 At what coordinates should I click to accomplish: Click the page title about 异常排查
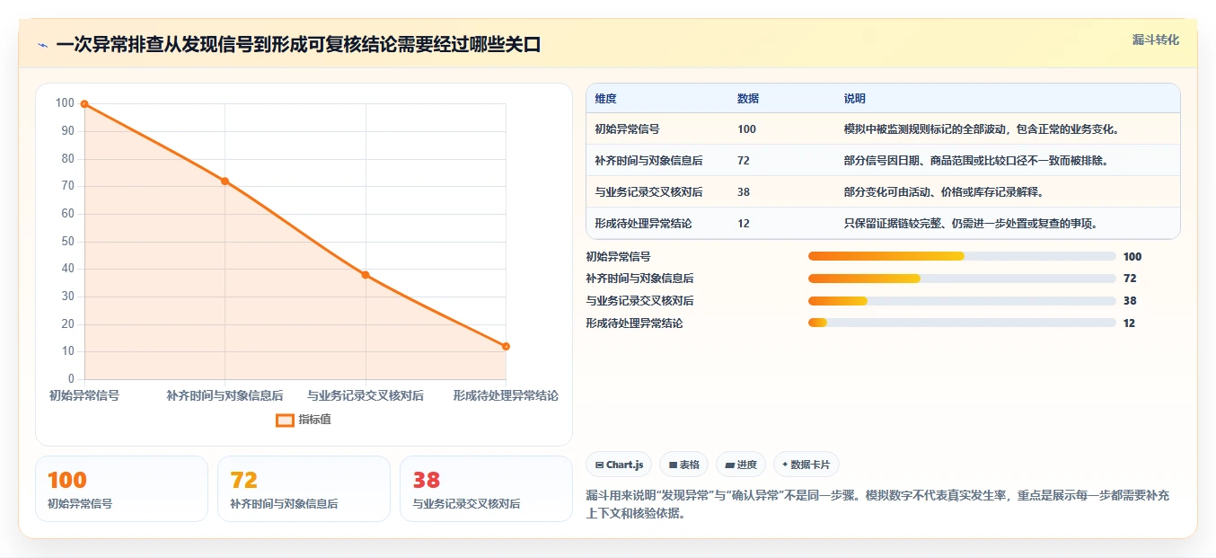click(298, 45)
